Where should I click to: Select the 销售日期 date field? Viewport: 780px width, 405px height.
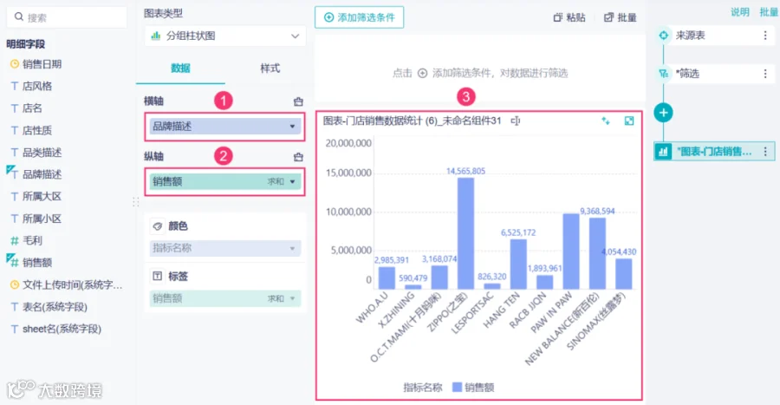point(42,64)
